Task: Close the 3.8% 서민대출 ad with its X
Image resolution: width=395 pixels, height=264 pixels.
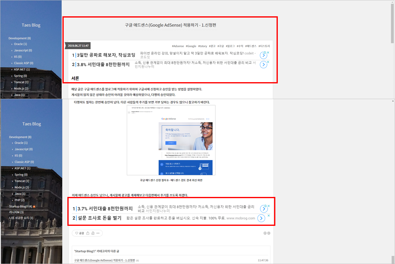Action: click(268, 62)
